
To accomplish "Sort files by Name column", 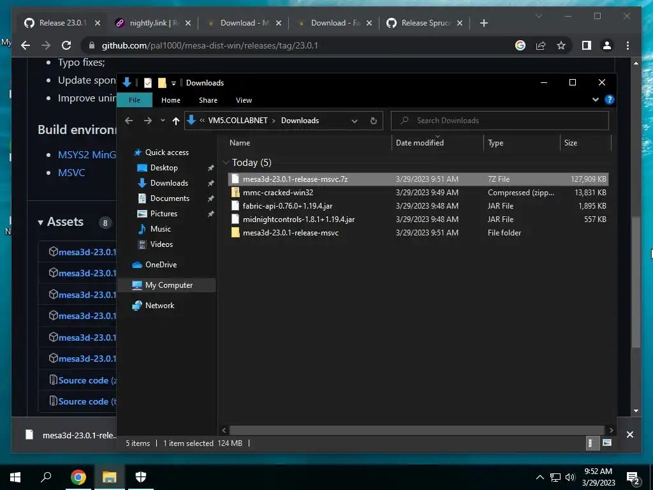I will [x=240, y=143].
